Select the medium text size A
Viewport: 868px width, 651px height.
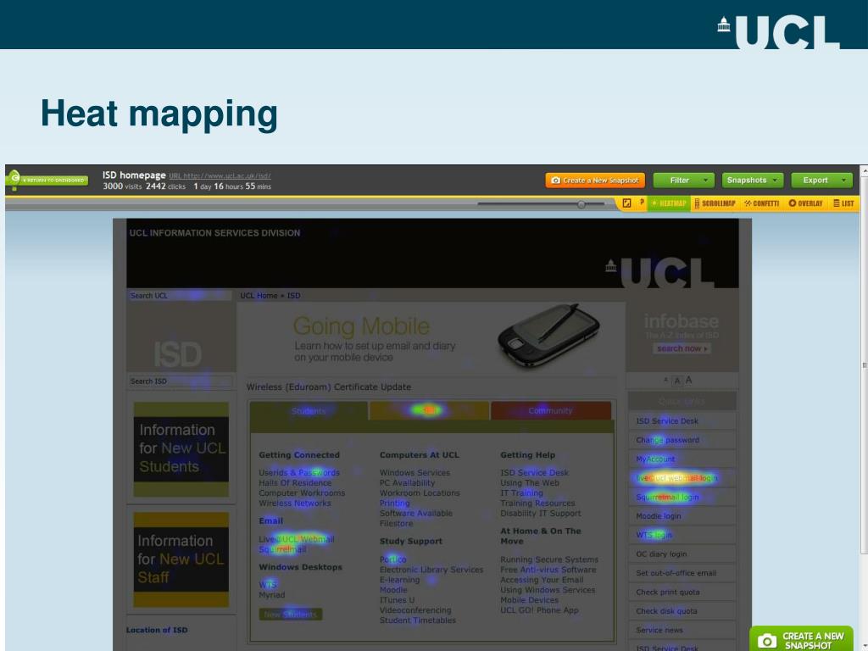676,381
